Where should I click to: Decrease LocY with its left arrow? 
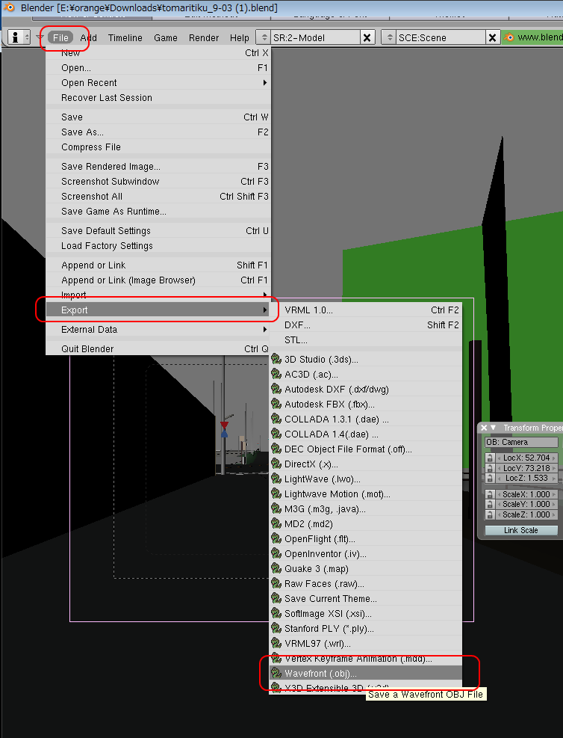tap(499, 468)
